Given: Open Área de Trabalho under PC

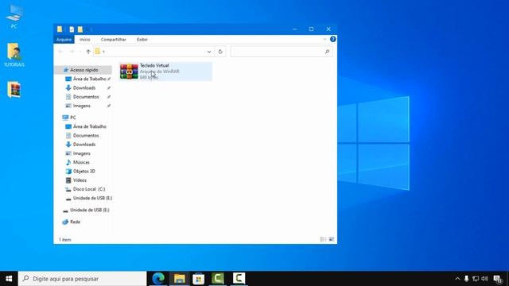Looking at the screenshot, I should 90,126.
